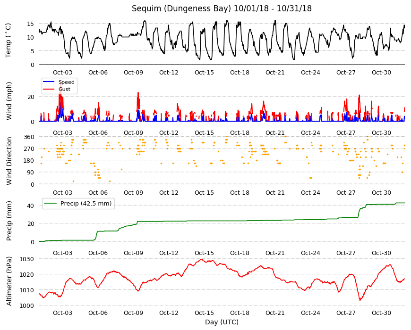Click the Speed legend text
Screen dimensions: 411x330
(x=66, y=82)
